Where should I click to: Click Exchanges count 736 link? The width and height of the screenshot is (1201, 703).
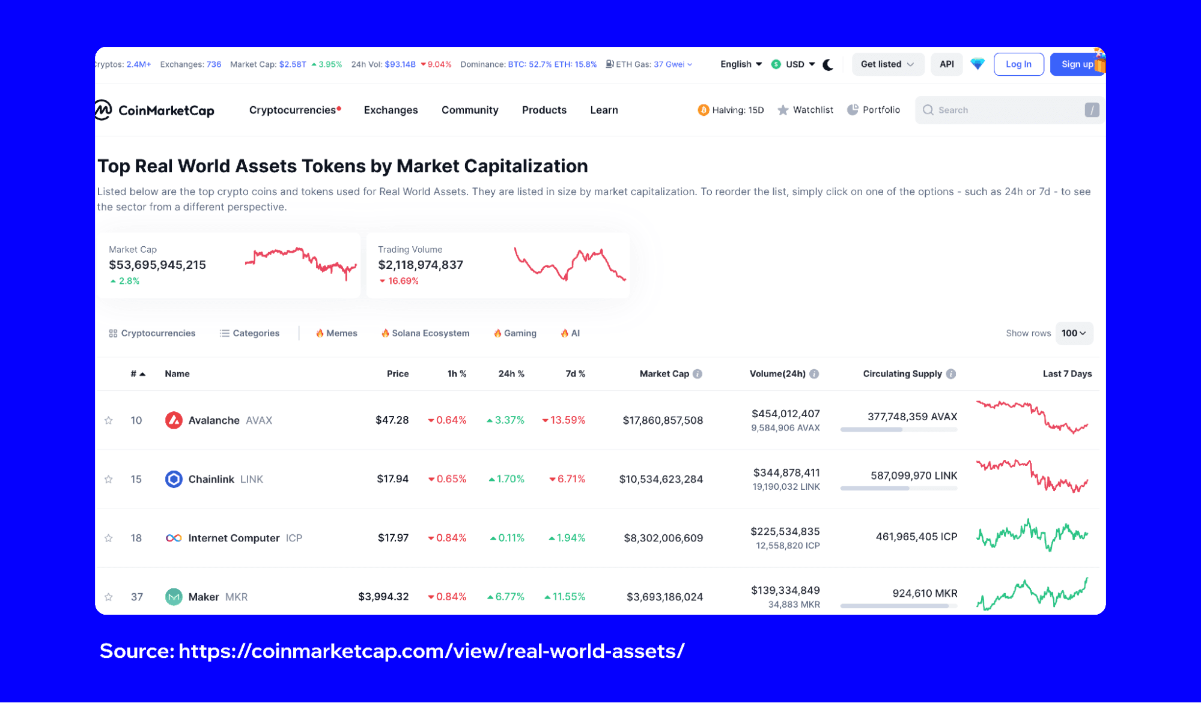(214, 64)
